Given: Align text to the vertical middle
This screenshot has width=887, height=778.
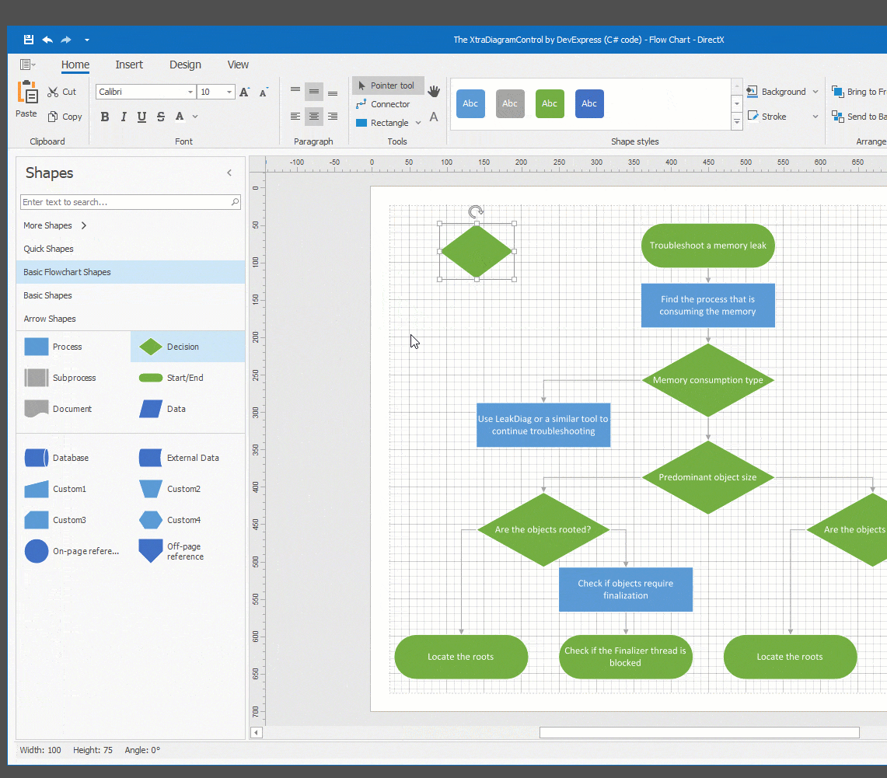Looking at the screenshot, I should [314, 92].
